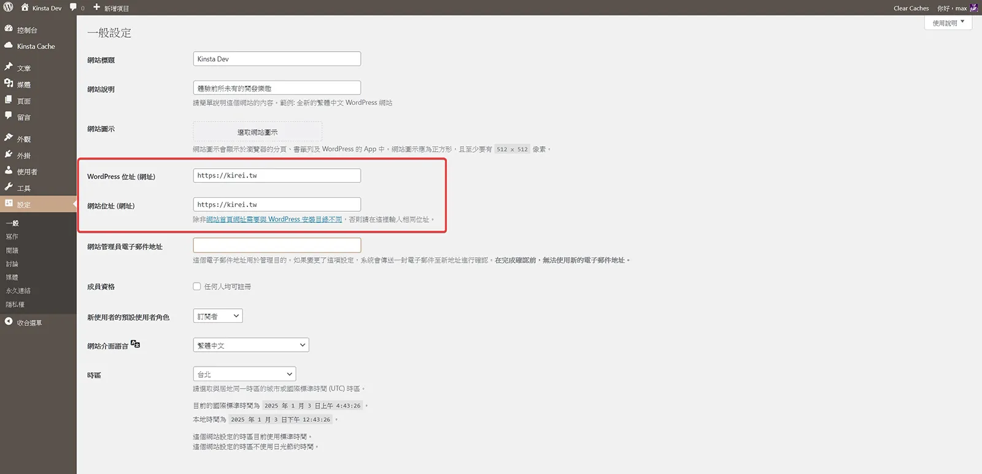This screenshot has height=474, width=982.
Task: Click Clear Caches in the admin bar
Action: (x=911, y=8)
